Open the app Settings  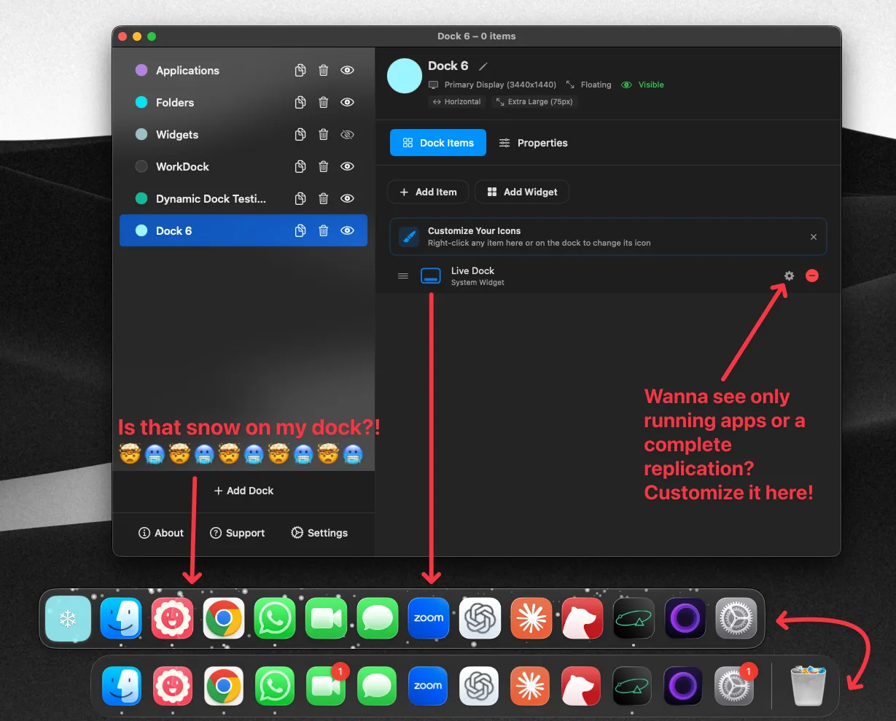(319, 533)
